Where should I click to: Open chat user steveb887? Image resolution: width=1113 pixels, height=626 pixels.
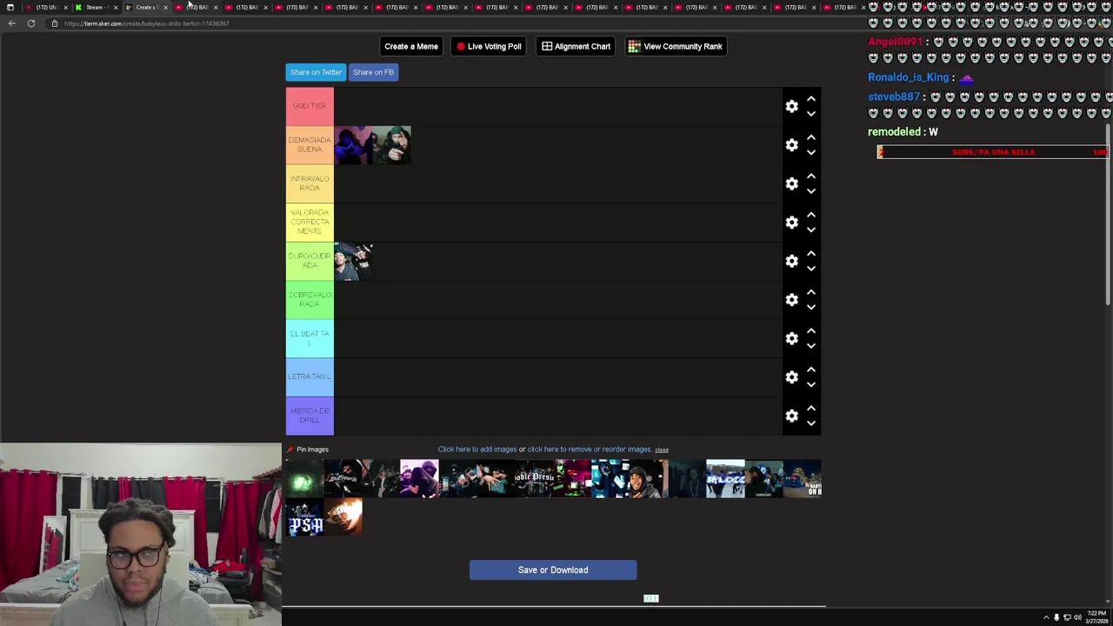click(893, 97)
